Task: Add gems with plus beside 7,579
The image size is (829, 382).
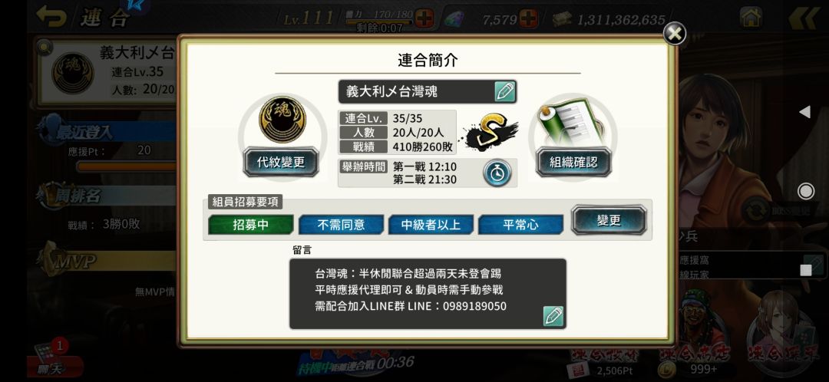Action: tap(528, 19)
